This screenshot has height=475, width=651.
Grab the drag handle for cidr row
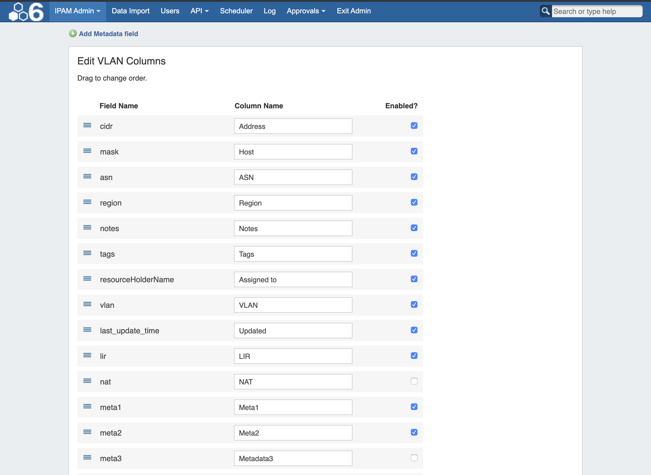pyautogui.click(x=87, y=125)
